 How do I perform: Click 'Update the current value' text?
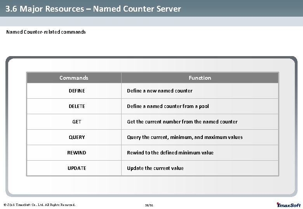click(x=155, y=168)
